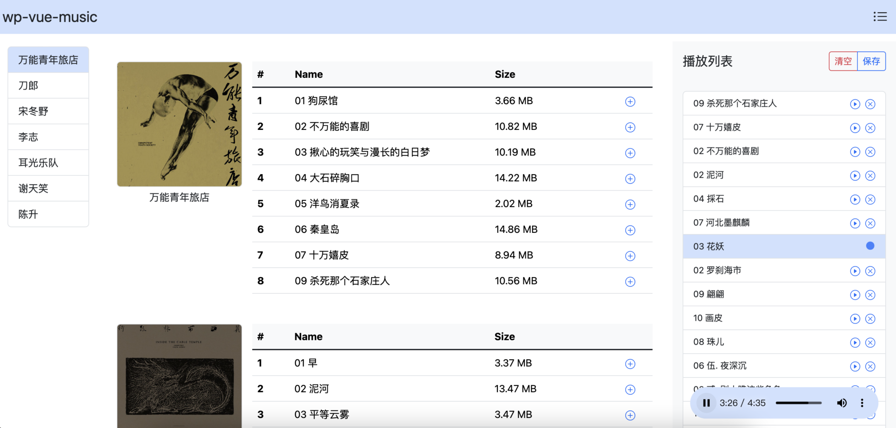This screenshot has height=428, width=896.
Task: Play 07 十万嬉皮 in playlist
Action: tap(855, 128)
